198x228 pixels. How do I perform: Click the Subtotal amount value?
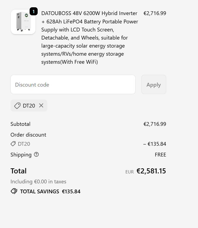155,124
